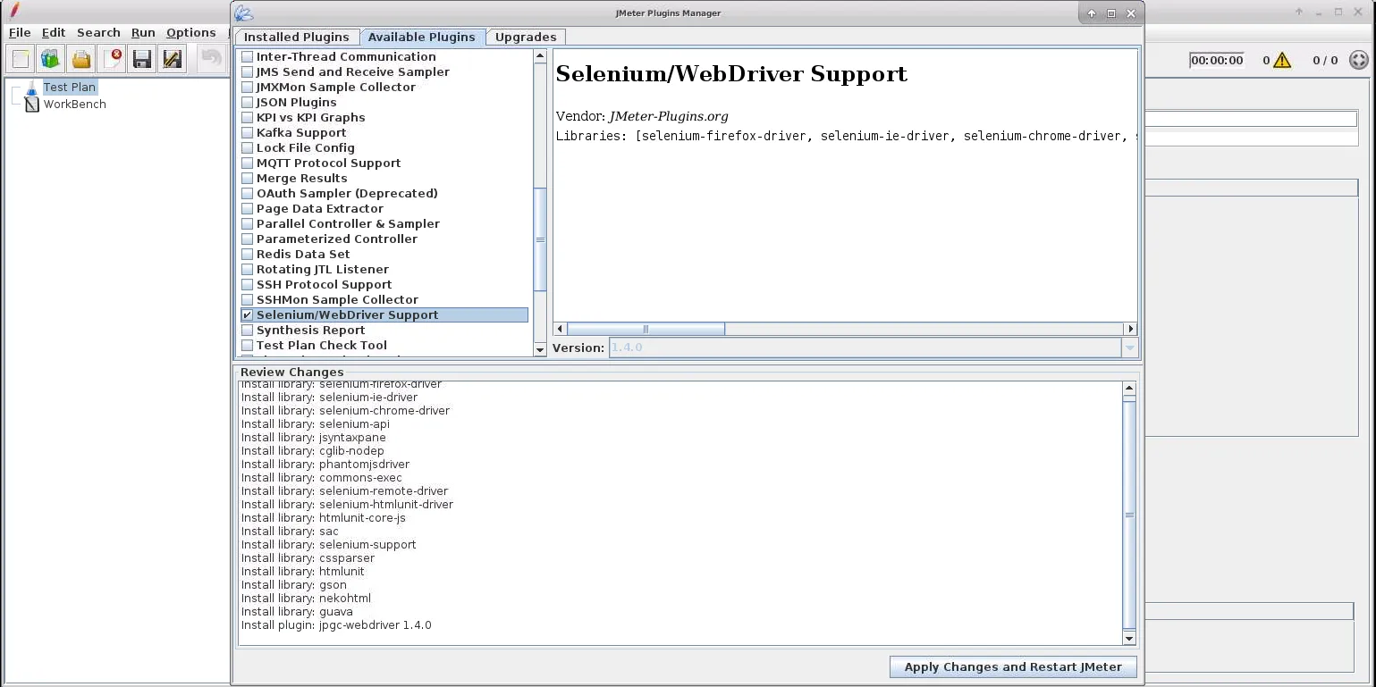Viewport: 1376px width, 687px height.
Task: Uncheck the Selenium/WebDriver Support checkbox
Action: coord(248,315)
